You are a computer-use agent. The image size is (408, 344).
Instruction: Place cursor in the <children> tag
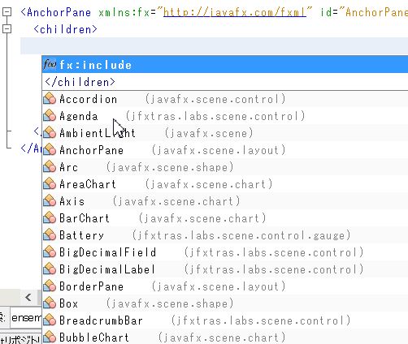65,29
